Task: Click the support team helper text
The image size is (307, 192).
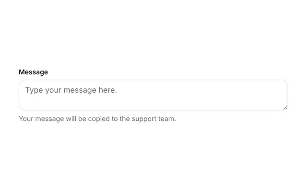Action: point(97,119)
